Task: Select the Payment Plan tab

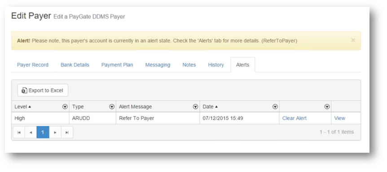Action: point(117,65)
